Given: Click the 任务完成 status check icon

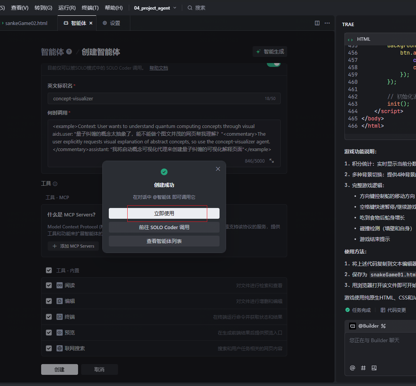Looking at the screenshot, I should [347, 309].
